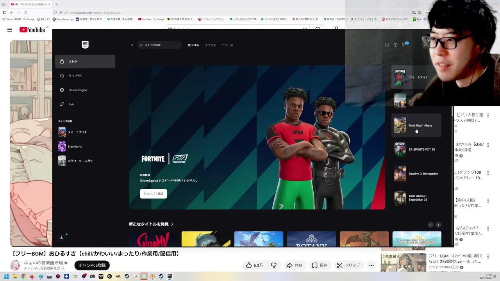This screenshot has width=500, height=281.
Task: Open the ふぁいの音楽置き場 channel name link
Action: 43,263
